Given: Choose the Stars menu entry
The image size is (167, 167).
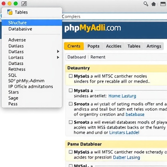Looking at the screenshot, I should [14, 92].
